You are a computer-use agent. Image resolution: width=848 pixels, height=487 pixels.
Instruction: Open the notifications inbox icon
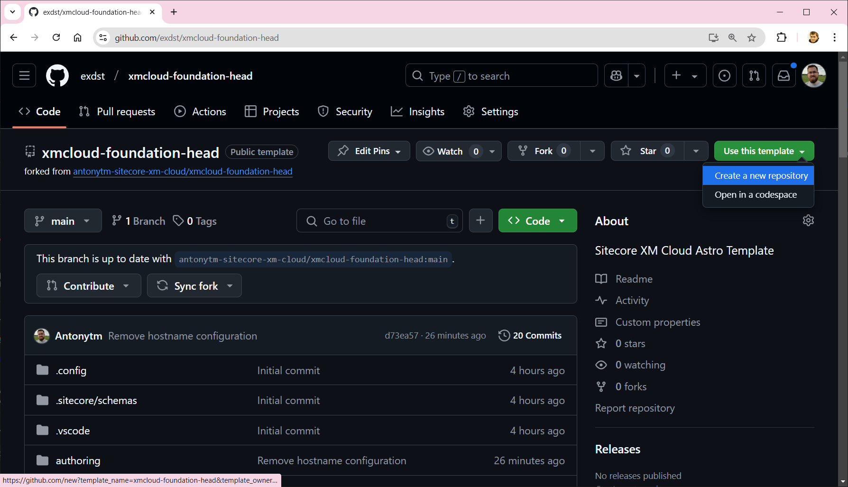[783, 75]
